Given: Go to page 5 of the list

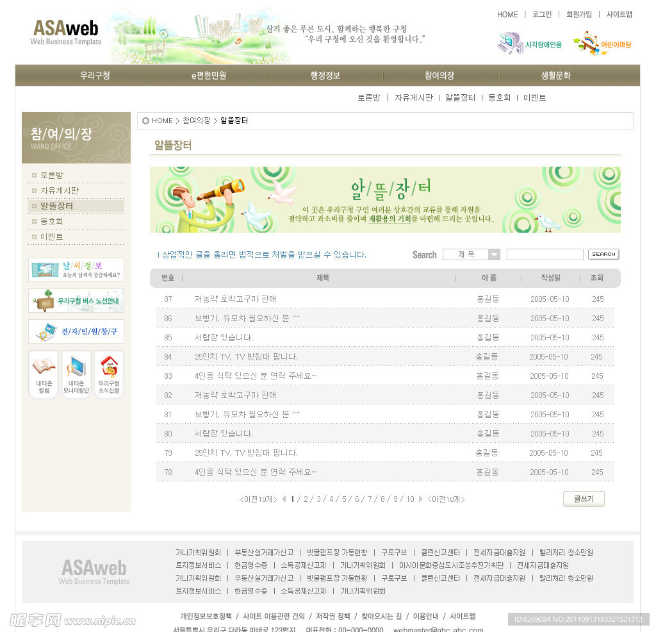Looking at the screenshot, I should pyautogui.click(x=344, y=499).
